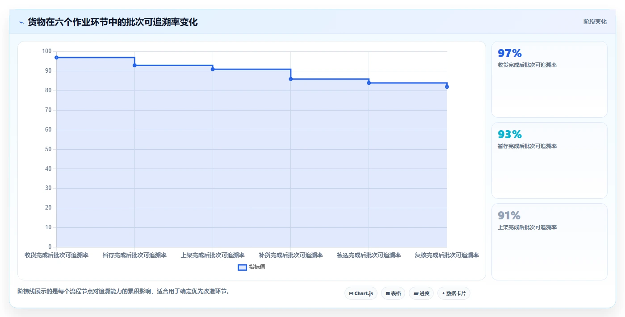This screenshot has height=317, width=625.
Task: Click x-axis label 上架完成后批次可追溯率
Action: pyautogui.click(x=213, y=255)
